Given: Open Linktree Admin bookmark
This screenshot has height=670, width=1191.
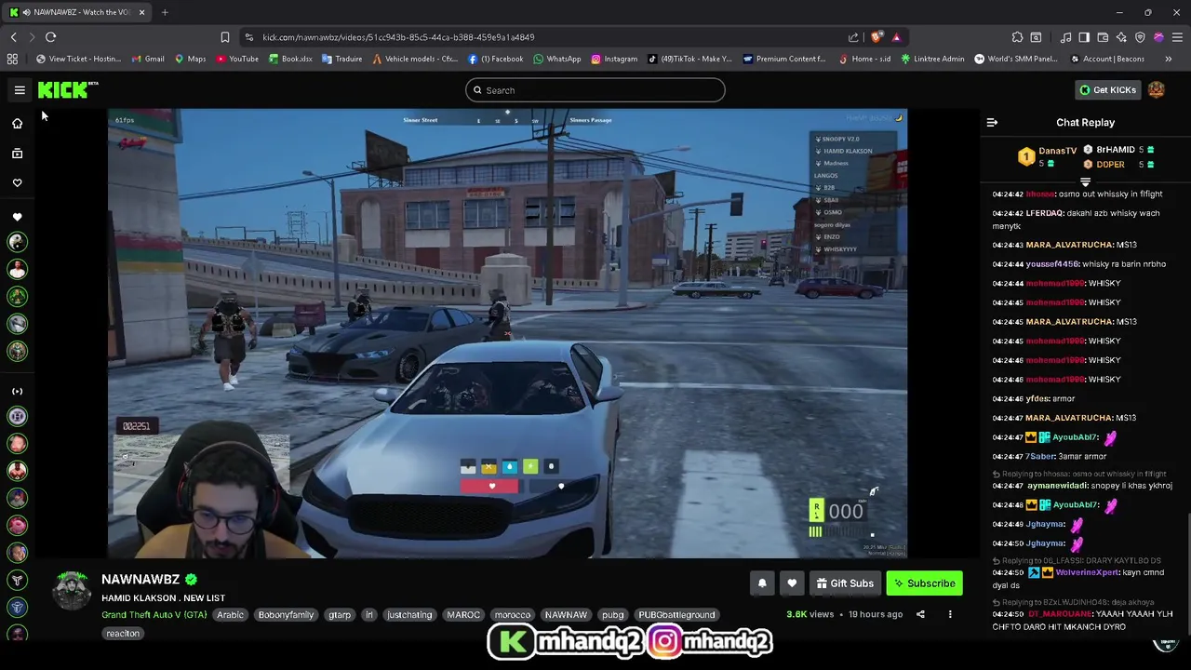Looking at the screenshot, I should [931, 59].
